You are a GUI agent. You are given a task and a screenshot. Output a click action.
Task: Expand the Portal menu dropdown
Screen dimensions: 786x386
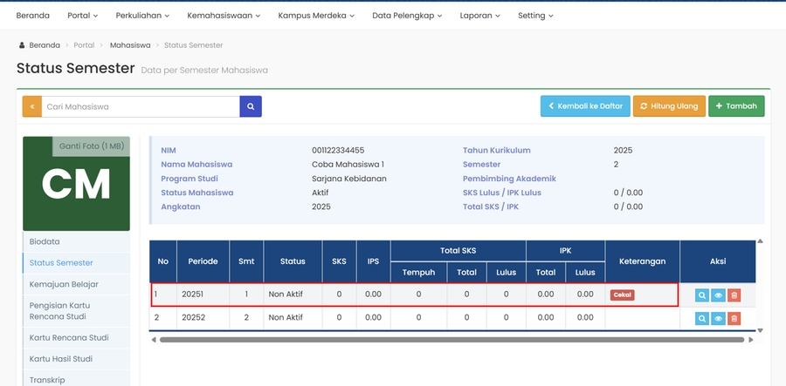coord(82,16)
